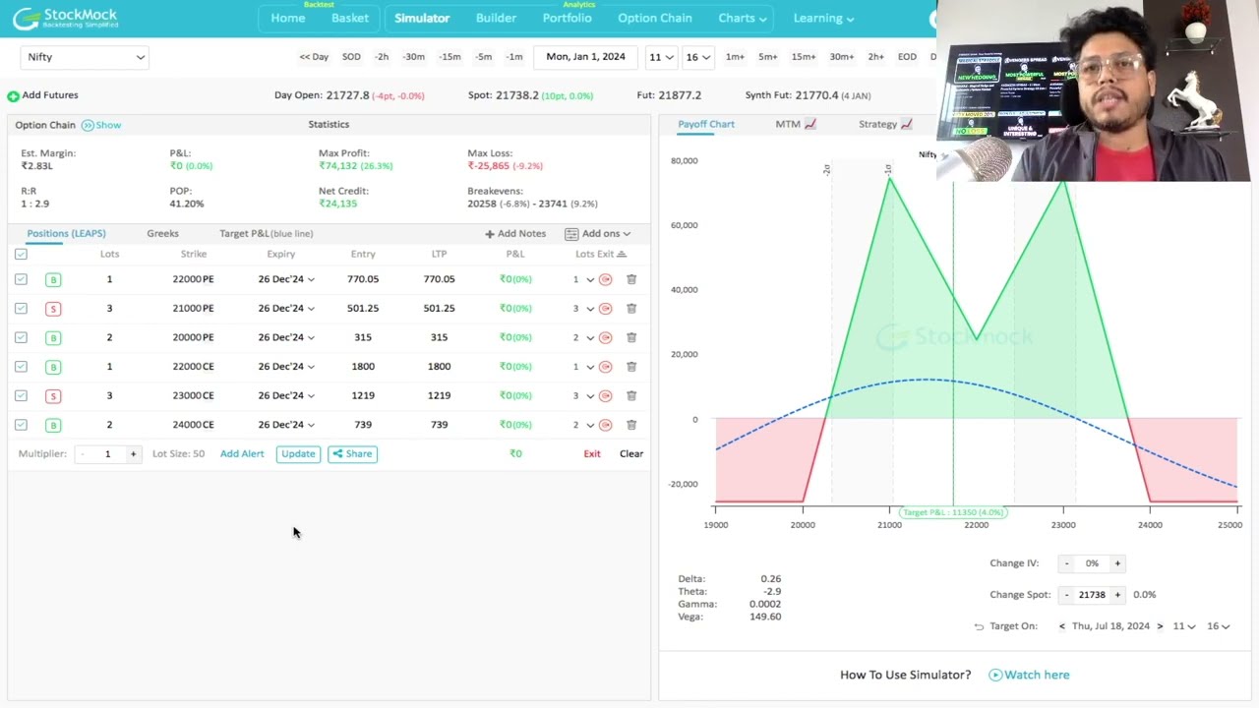Clear all positions
The width and height of the screenshot is (1259, 708).
tap(631, 454)
